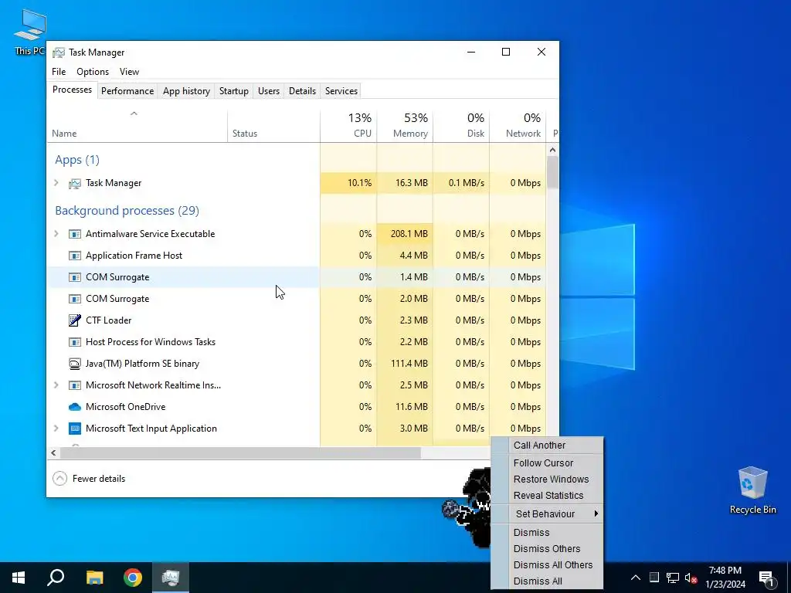Expand the Microsoft Text Input Application row
Image resolution: width=791 pixels, height=593 pixels.
tap(56, 429)
